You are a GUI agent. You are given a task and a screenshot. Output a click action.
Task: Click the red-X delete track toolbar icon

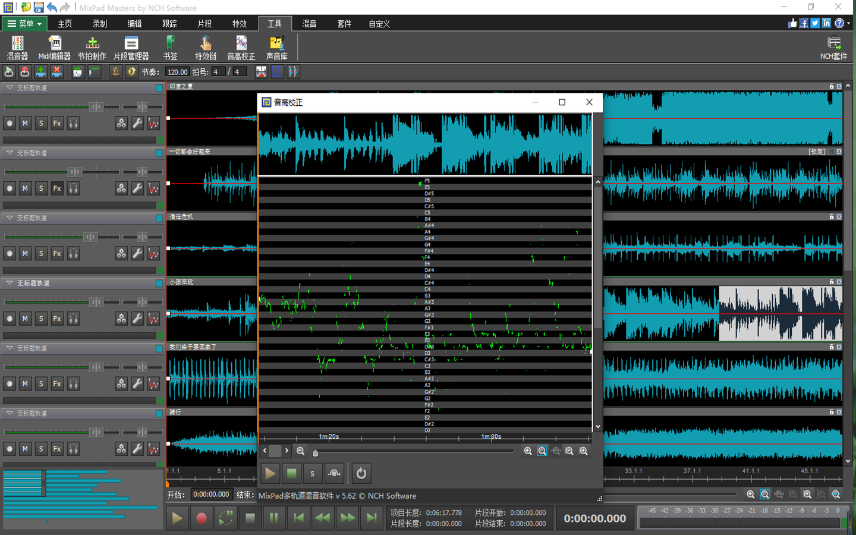[x=57, y=72]
